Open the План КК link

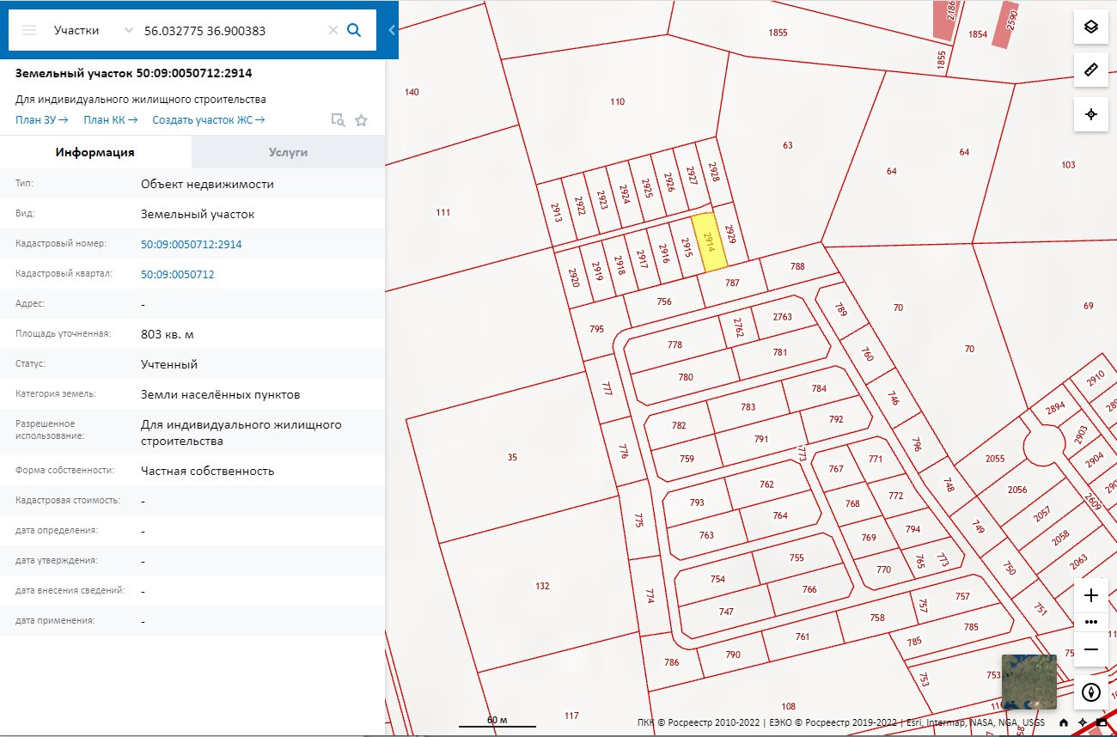click(x=111, y=120)
